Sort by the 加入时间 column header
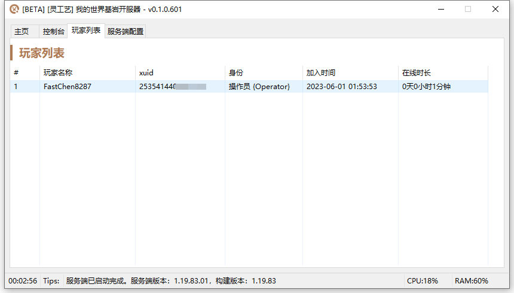 321,73
